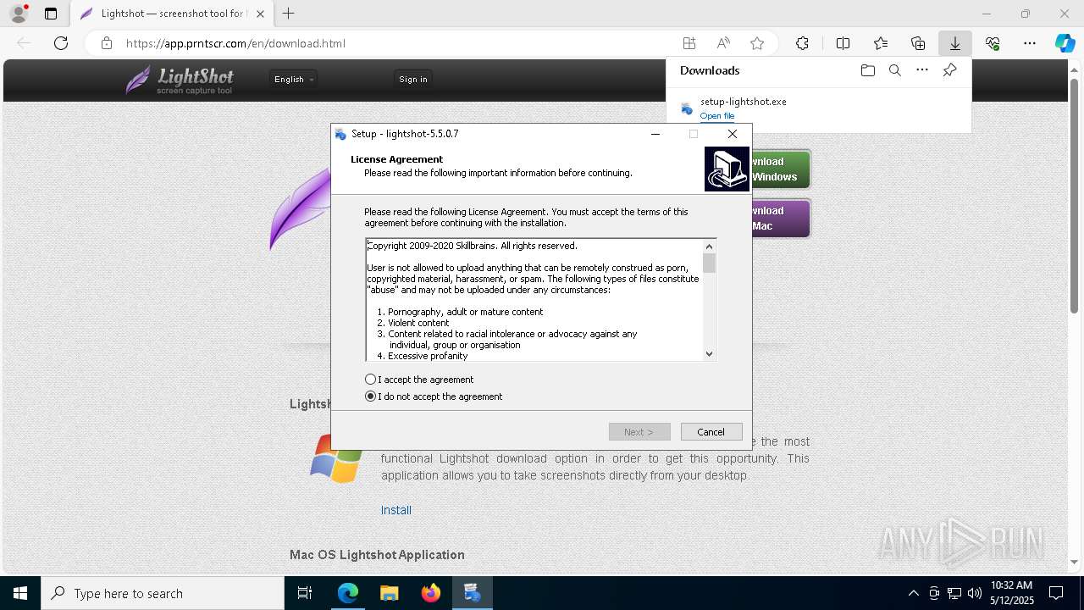Click license text scrollbar down arrow
Image resolution: width=1084 pixels, height=610 pixels.
pyautogui.click(x=710, y=354)
